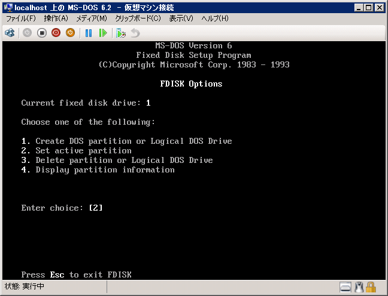Click the '状態: 実行中' status text
Image resolution: width=388 pixels, height=296 pixels.
click(24, 286)
